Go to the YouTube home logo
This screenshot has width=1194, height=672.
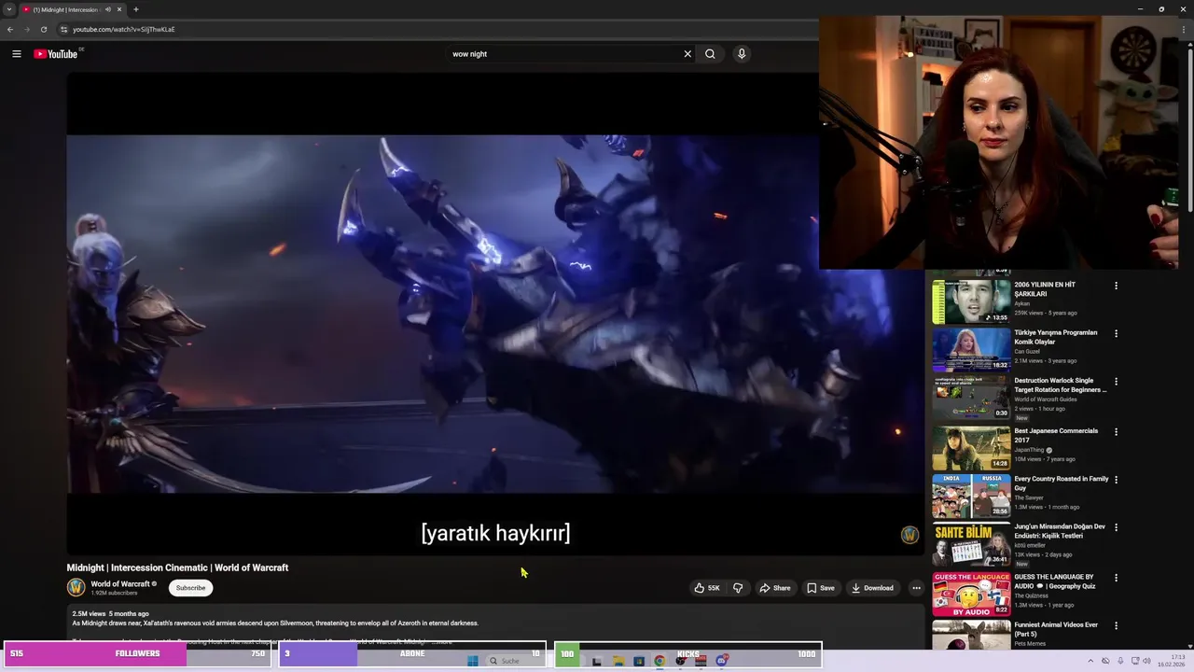point(56,54)
